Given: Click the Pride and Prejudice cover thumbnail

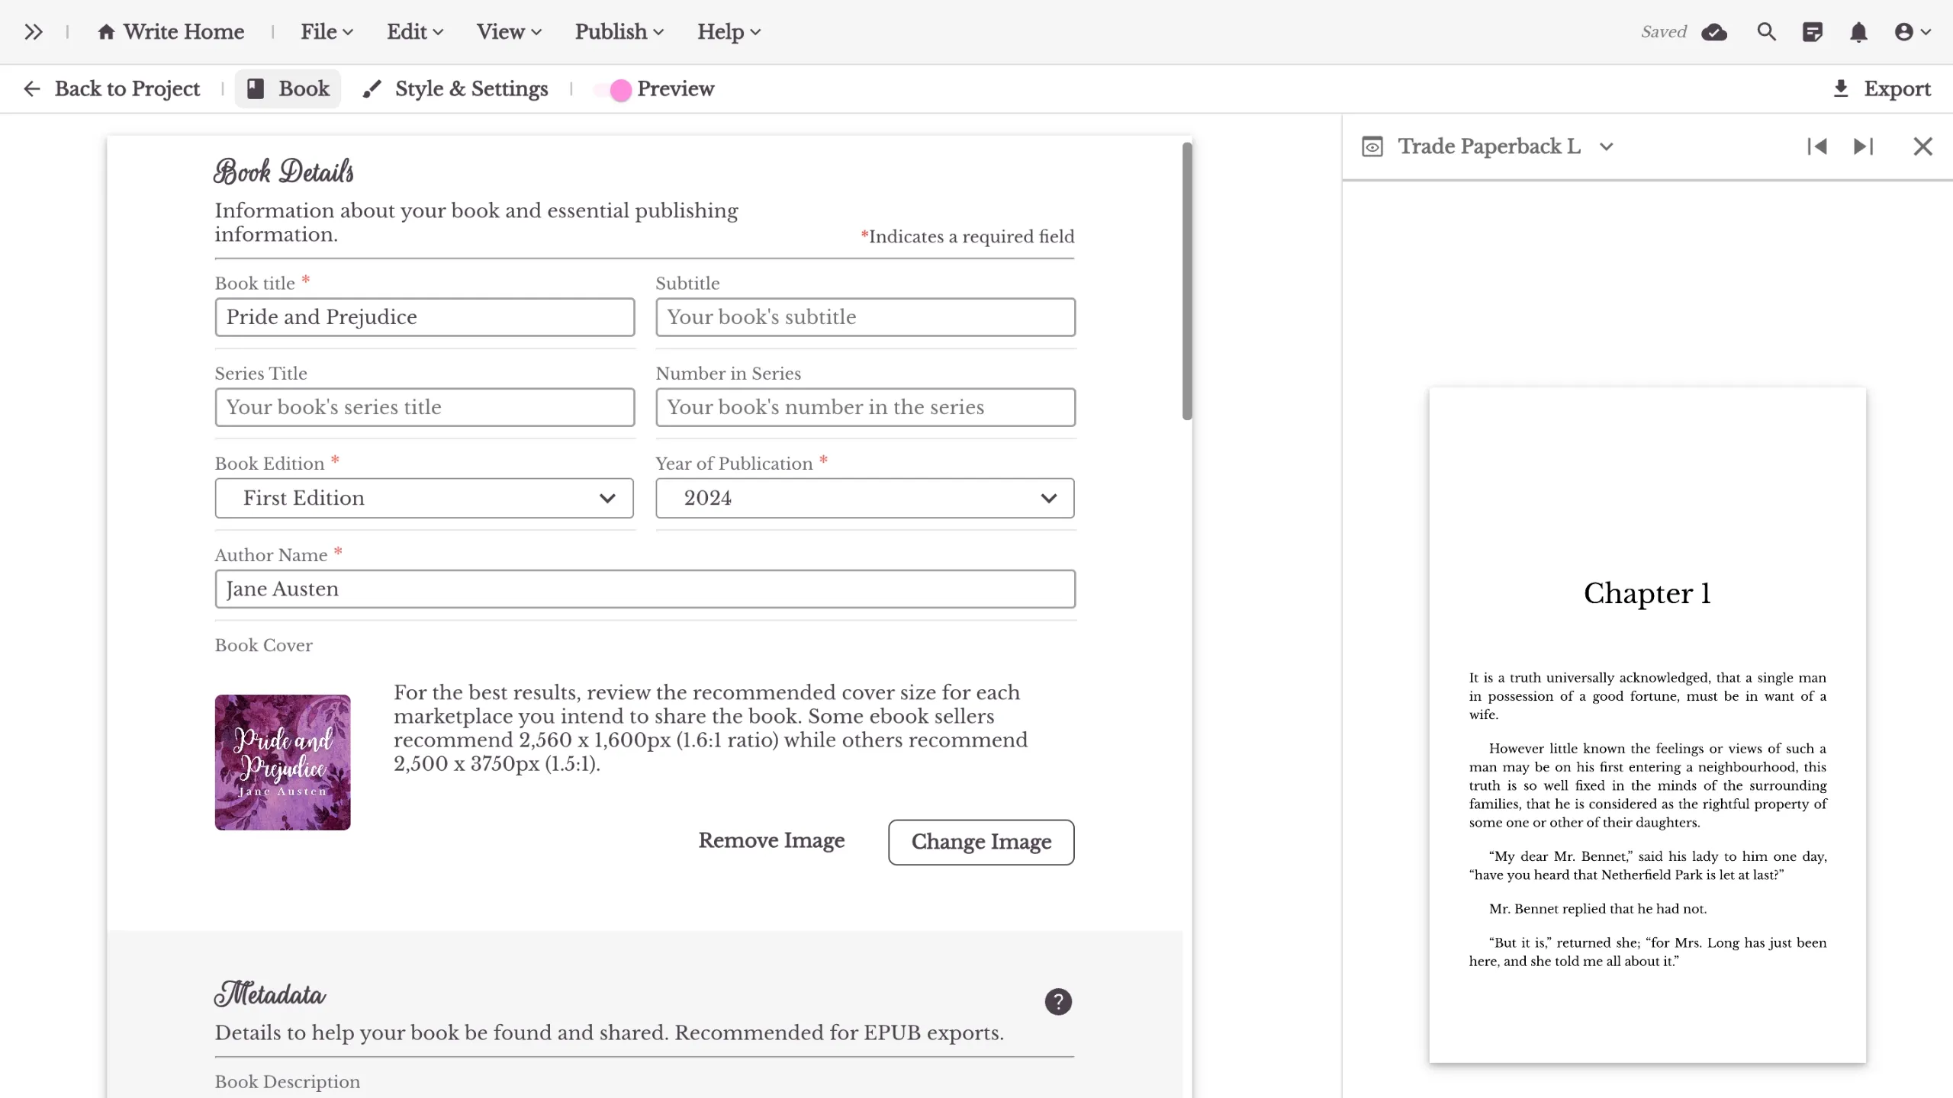Looking at the screenshot, I should [282, 762].
